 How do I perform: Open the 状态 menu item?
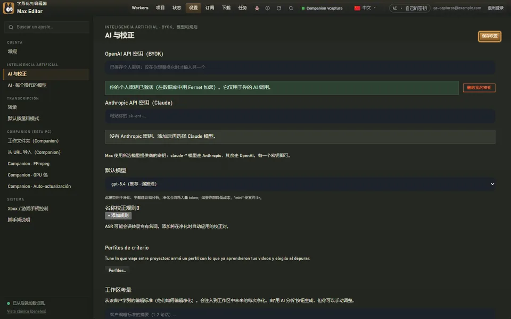pyautogui.click(x=177, y=8)
